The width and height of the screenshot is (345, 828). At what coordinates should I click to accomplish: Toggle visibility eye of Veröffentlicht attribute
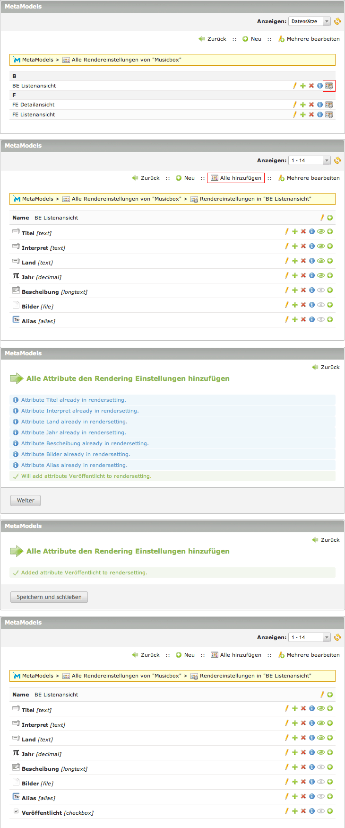click(x=321, y=811)
